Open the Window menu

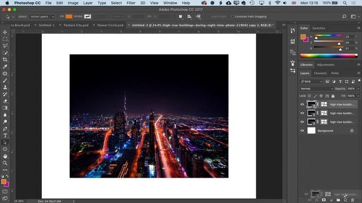(170, 3)
